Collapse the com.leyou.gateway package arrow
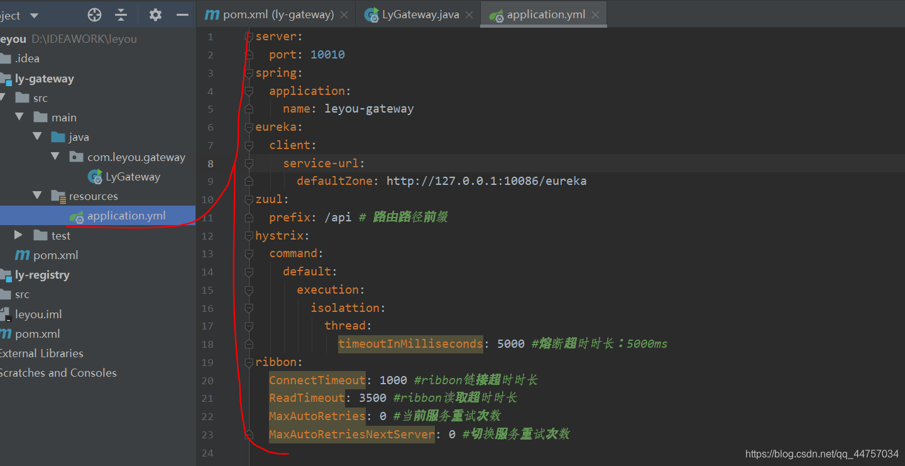This screenshot has width=905, height=466. pyautogui.click(x=55, y=156)
